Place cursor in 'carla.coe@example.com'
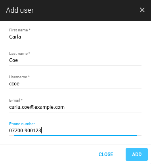Image resolution: width=151 pixels, height=164 pixels. 37,107
